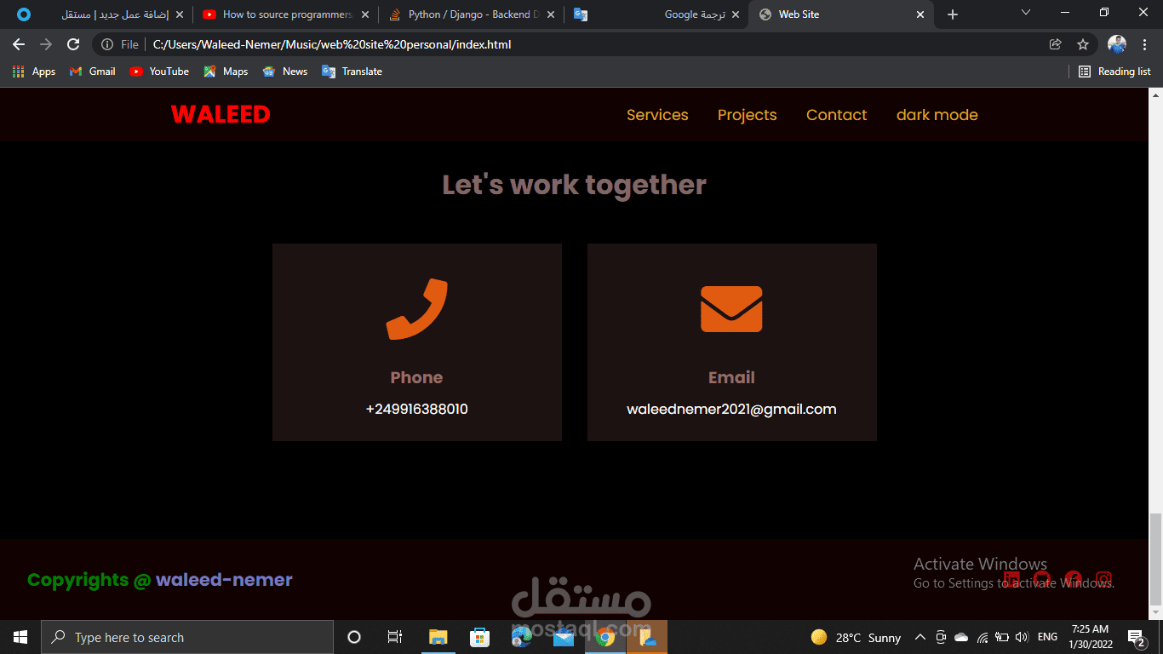Go to Services section in navbar
The height and width of the screenshot is (654, 1163).
[657, 115]
